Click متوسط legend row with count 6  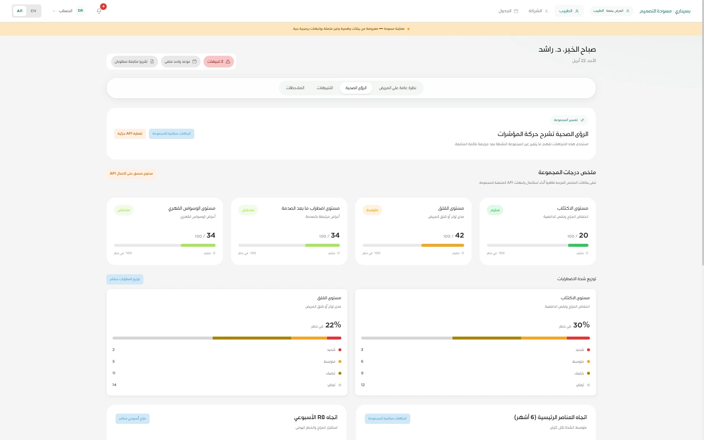tap(476, 362)
